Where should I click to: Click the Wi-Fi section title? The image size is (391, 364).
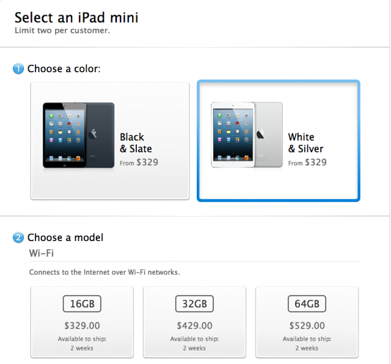coord(43,253)
